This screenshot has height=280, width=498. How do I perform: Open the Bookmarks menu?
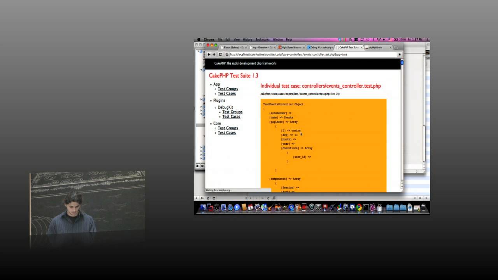pos(263,40)
